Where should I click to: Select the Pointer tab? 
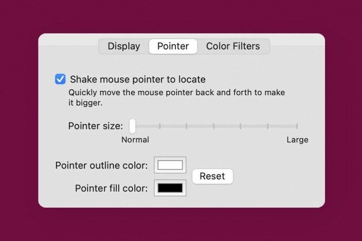click(x=173, y=46)
